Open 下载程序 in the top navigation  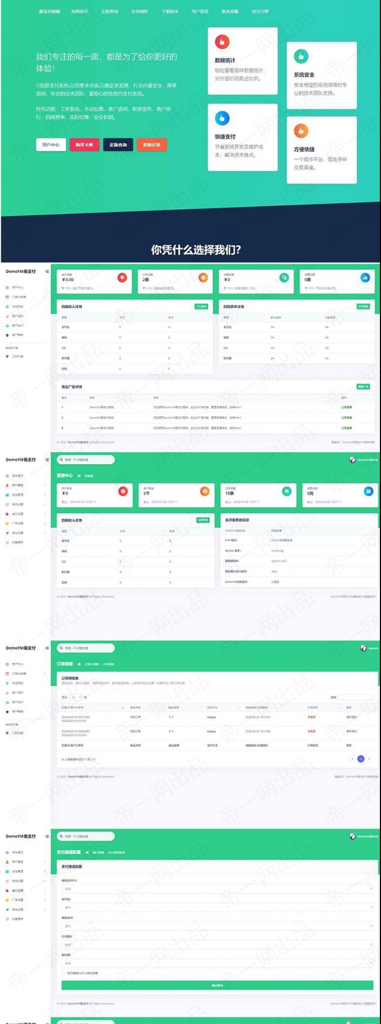pyautogui.click(x=169, y=11)
